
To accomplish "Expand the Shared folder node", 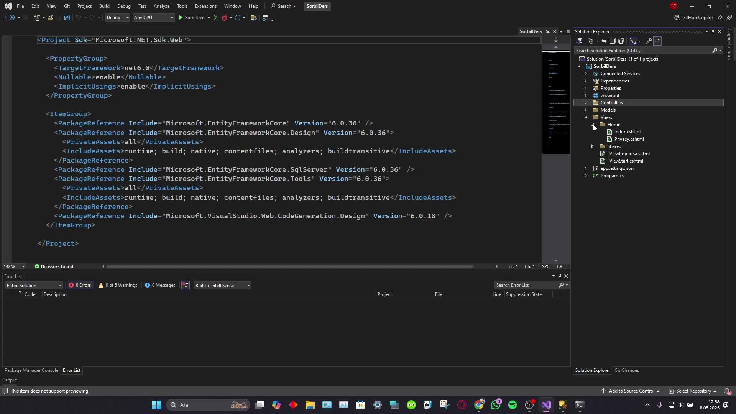I will (x=592, y=146).
